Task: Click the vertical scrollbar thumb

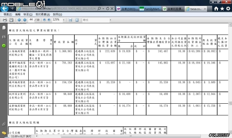Action: point(230,103)
